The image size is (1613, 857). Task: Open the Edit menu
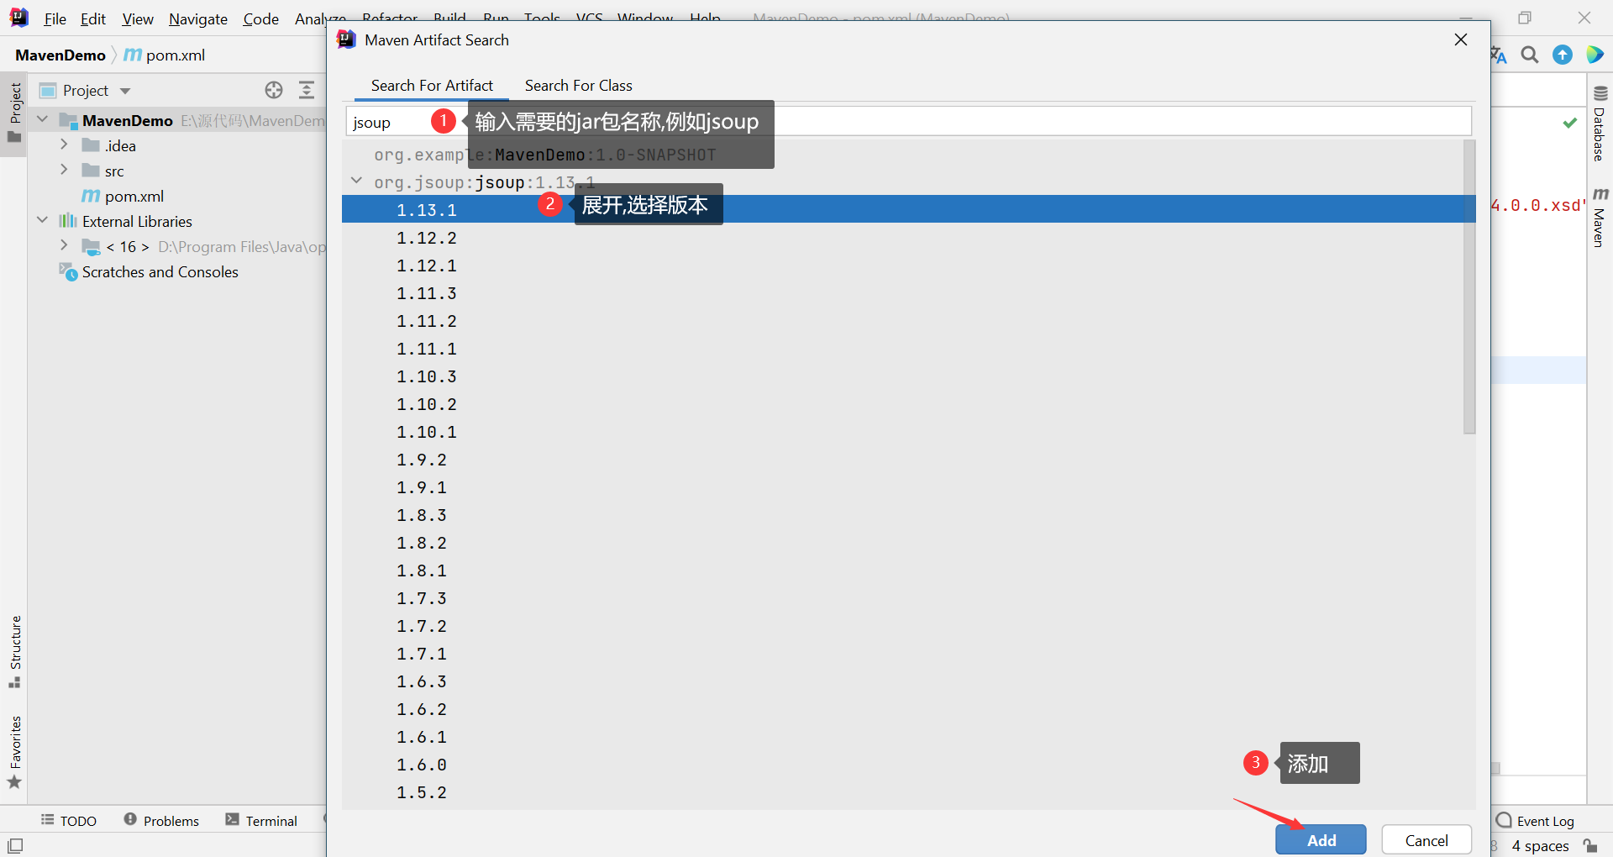[x=93, y=18]
